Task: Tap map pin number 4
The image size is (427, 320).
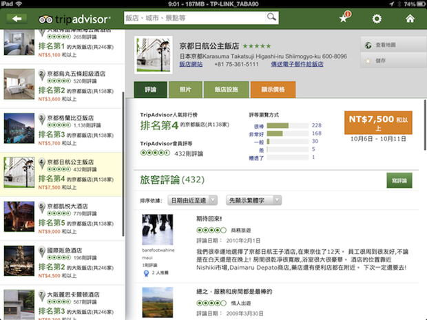Action: tap(41, 163)
